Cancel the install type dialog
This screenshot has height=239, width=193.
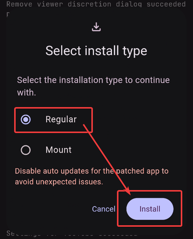tap(104, 209)
